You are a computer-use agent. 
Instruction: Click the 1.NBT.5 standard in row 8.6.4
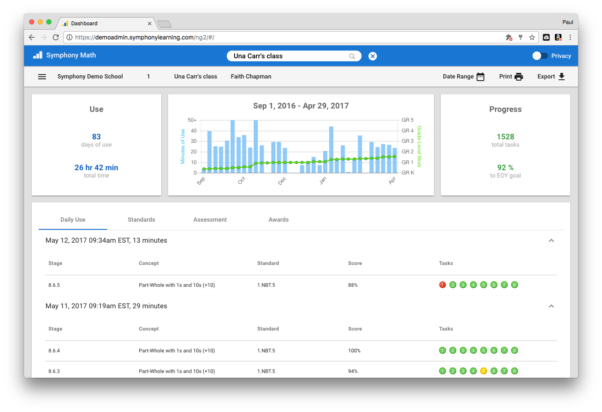click(266, 351)
